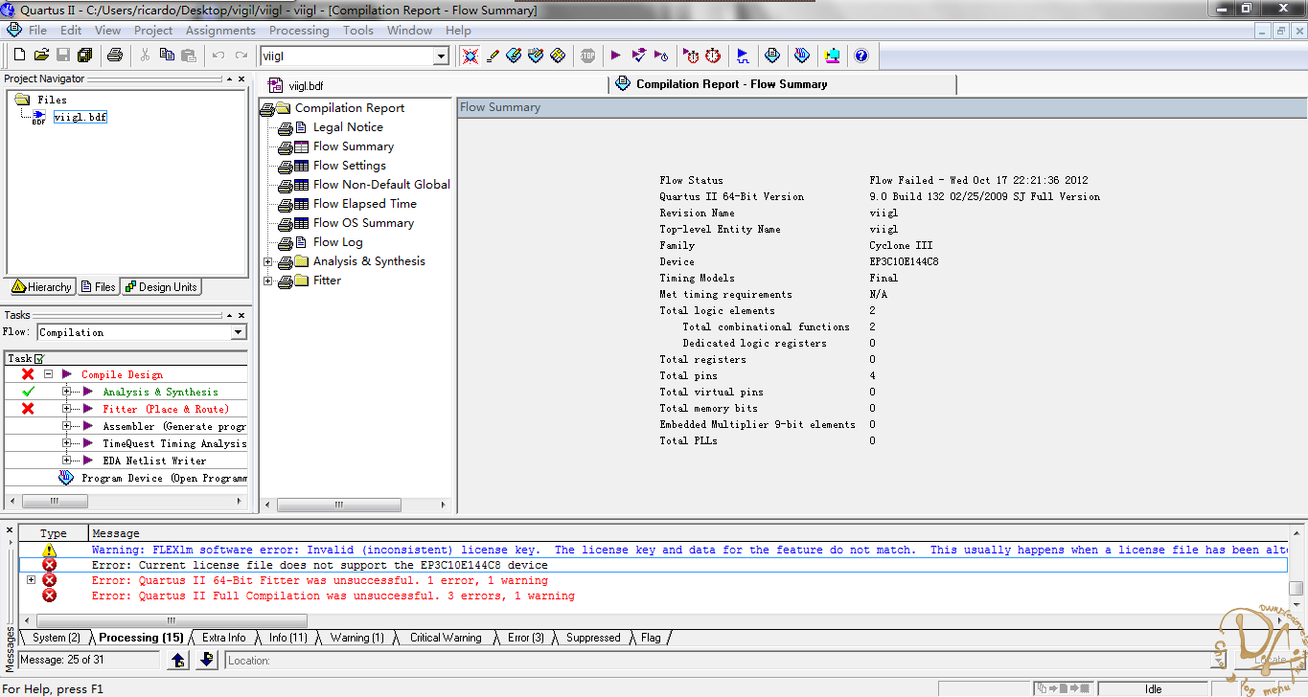Save the file with the floppy icon
This screenshot has height=697, width=1308.
click(x=62, y=56)
